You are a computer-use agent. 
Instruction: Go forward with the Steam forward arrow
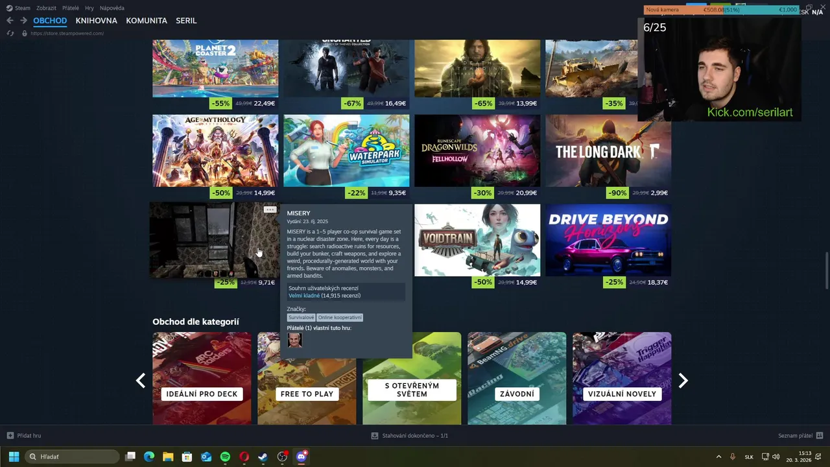tap(23, 21)
